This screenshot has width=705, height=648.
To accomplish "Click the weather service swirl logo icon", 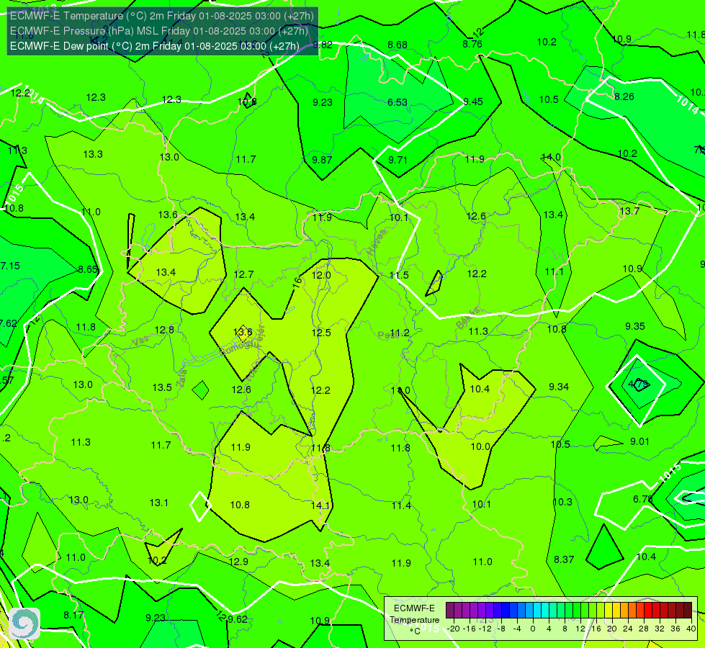I will 24,624.
